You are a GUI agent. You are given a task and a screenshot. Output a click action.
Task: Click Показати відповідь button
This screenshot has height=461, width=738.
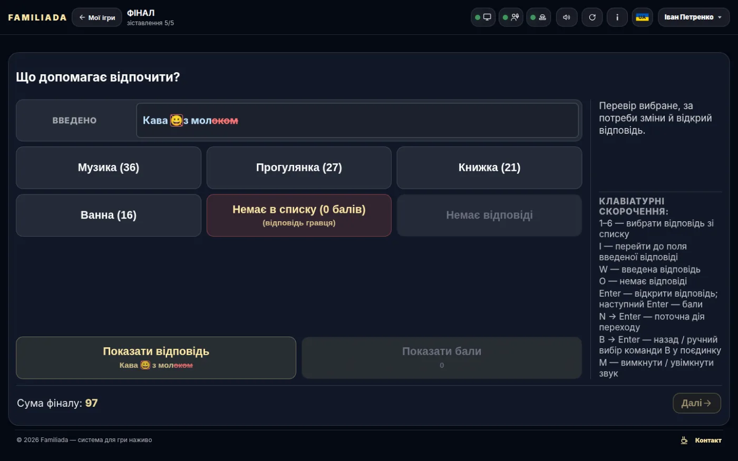point(156,358)
